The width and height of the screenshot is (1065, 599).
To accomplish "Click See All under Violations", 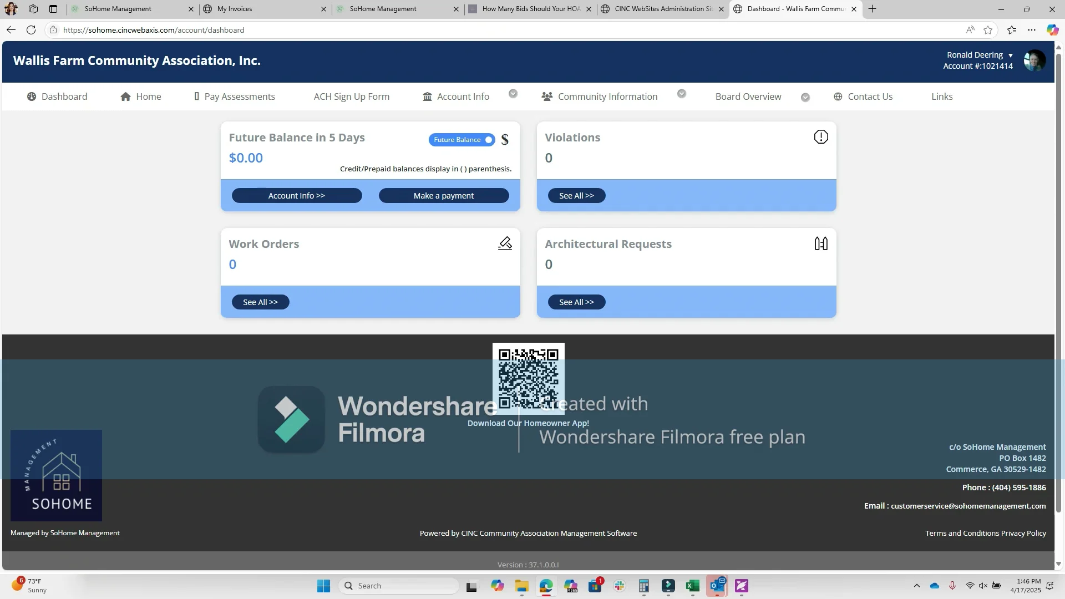I will pyautogui.click(x=576, y=196).
